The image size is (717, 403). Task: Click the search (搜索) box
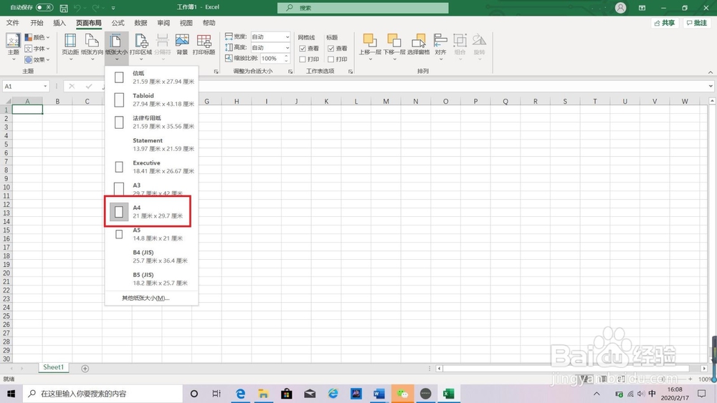(x=363, y=8)
